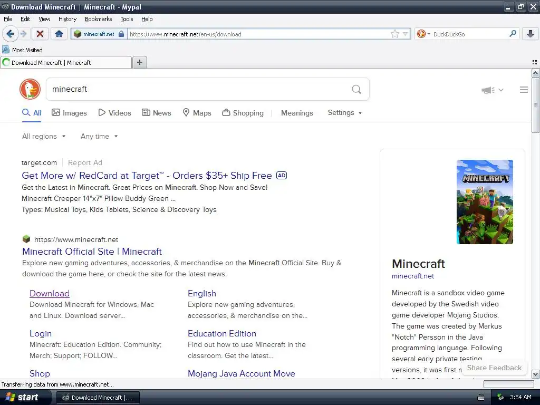Click Download Minecraft taskbar button

[x=98, y=398]
